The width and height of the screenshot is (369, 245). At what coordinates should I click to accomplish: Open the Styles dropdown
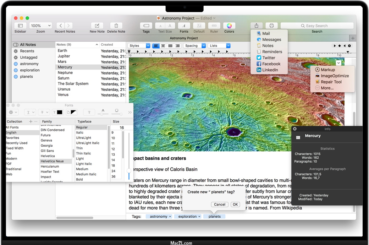pyautogui.click(x=139, y=46)
